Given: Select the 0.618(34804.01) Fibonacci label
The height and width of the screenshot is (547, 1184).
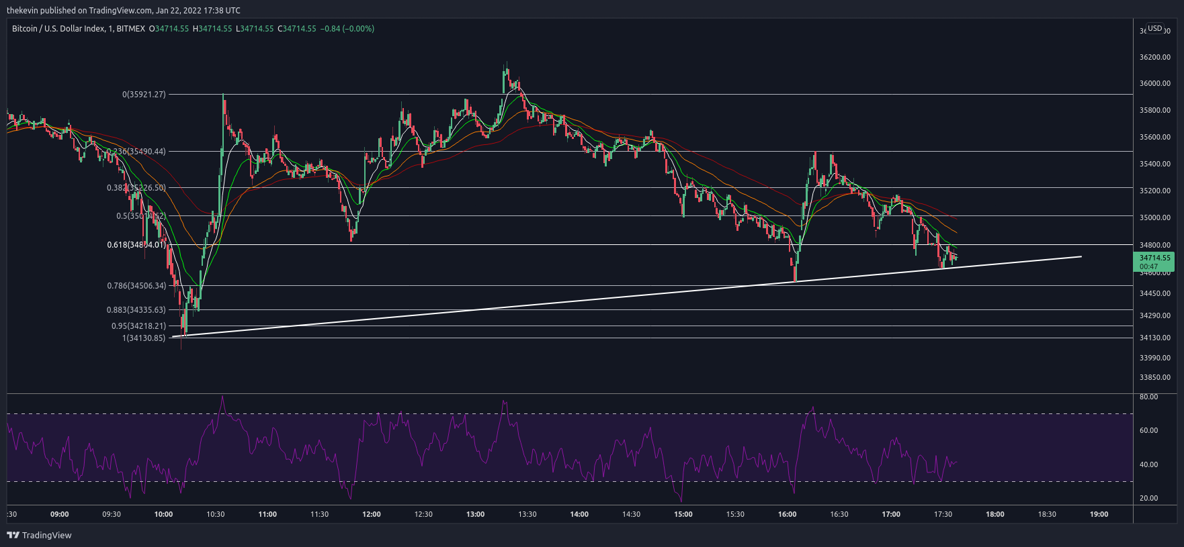Looking at the screenshot, I should (136, 245).
